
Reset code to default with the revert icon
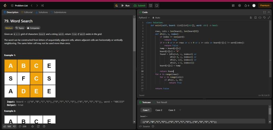pos(264,18)
